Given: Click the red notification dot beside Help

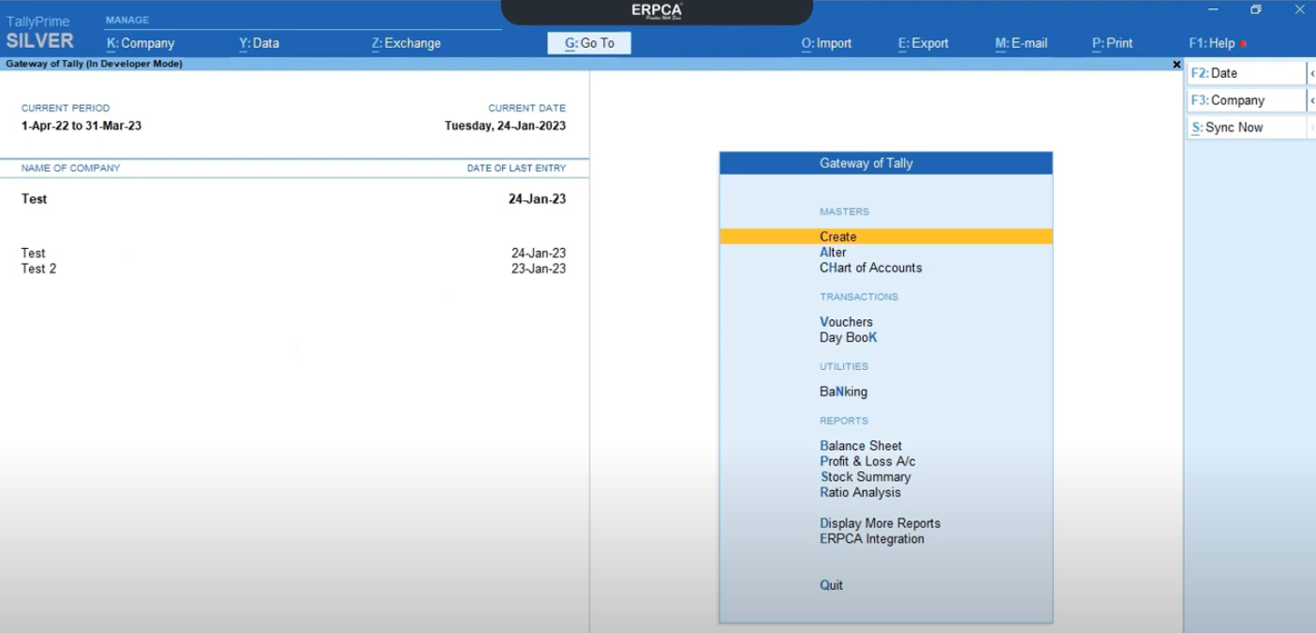Looking at the screenshot, I should pos(1243,44).
